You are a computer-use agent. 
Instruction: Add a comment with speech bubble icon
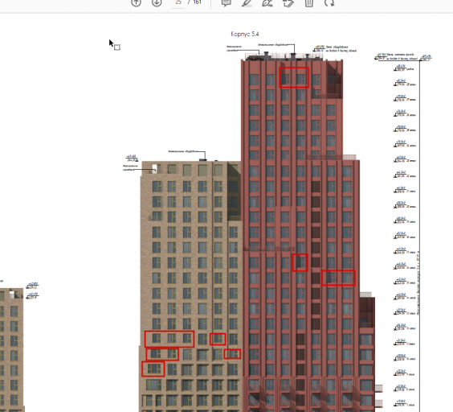pyautogui.click(x=226, y=3)
